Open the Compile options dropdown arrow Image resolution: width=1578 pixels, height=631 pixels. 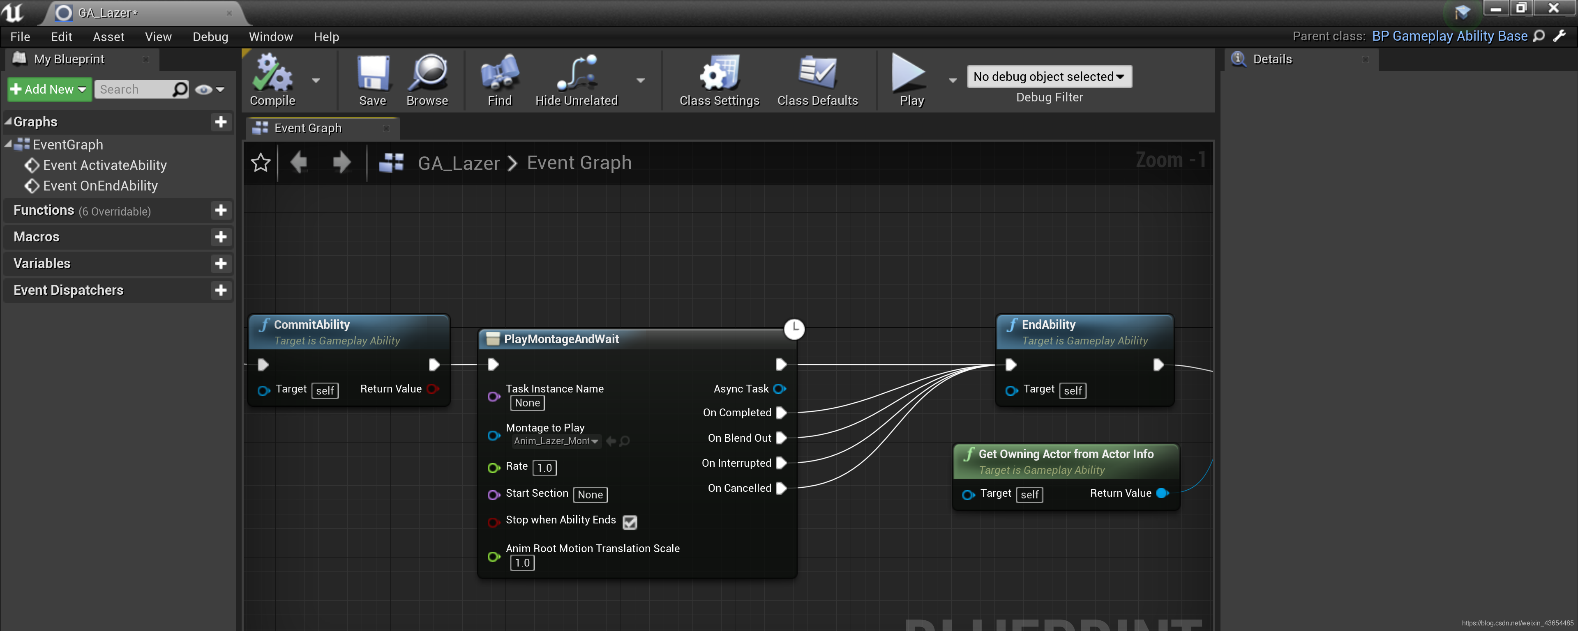(316, 80)
